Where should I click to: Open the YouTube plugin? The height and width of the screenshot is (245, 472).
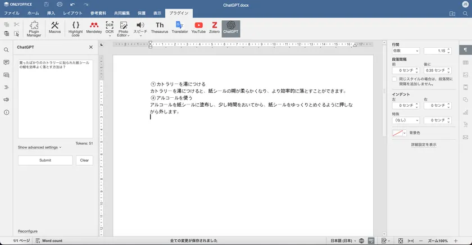tap(198, 28)
